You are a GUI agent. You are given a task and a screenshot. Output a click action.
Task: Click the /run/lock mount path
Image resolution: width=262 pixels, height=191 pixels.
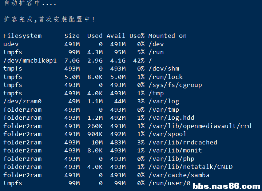166,77
